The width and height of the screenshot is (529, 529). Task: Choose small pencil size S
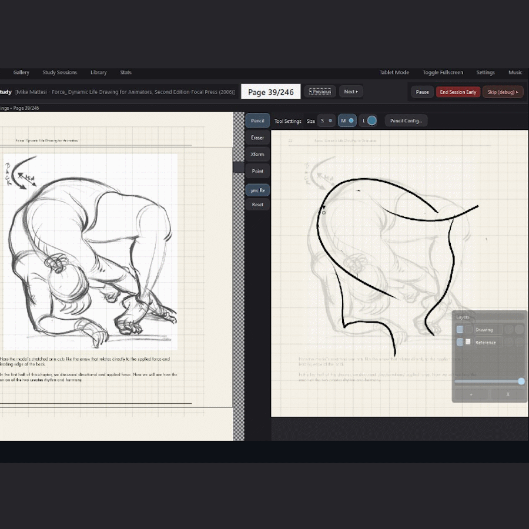(326, 120)
